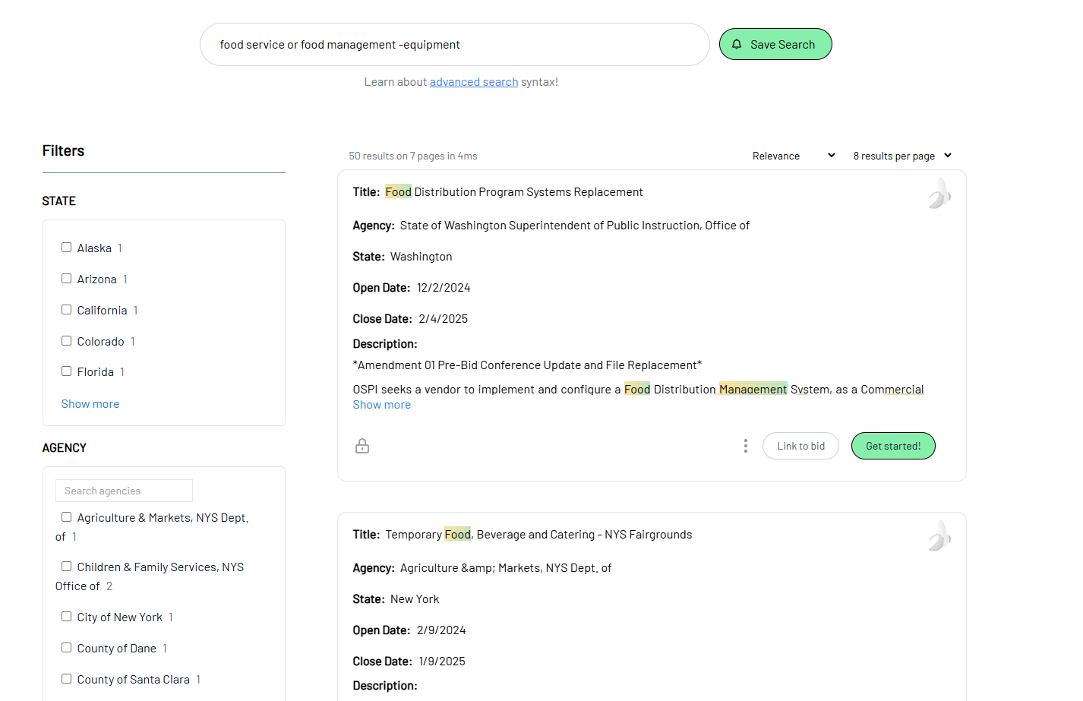Image resolution: width=1083 pixels, height=701 pixels.
Task: Open the Relevance sort dropdown
Action: (x=794, y=156)
